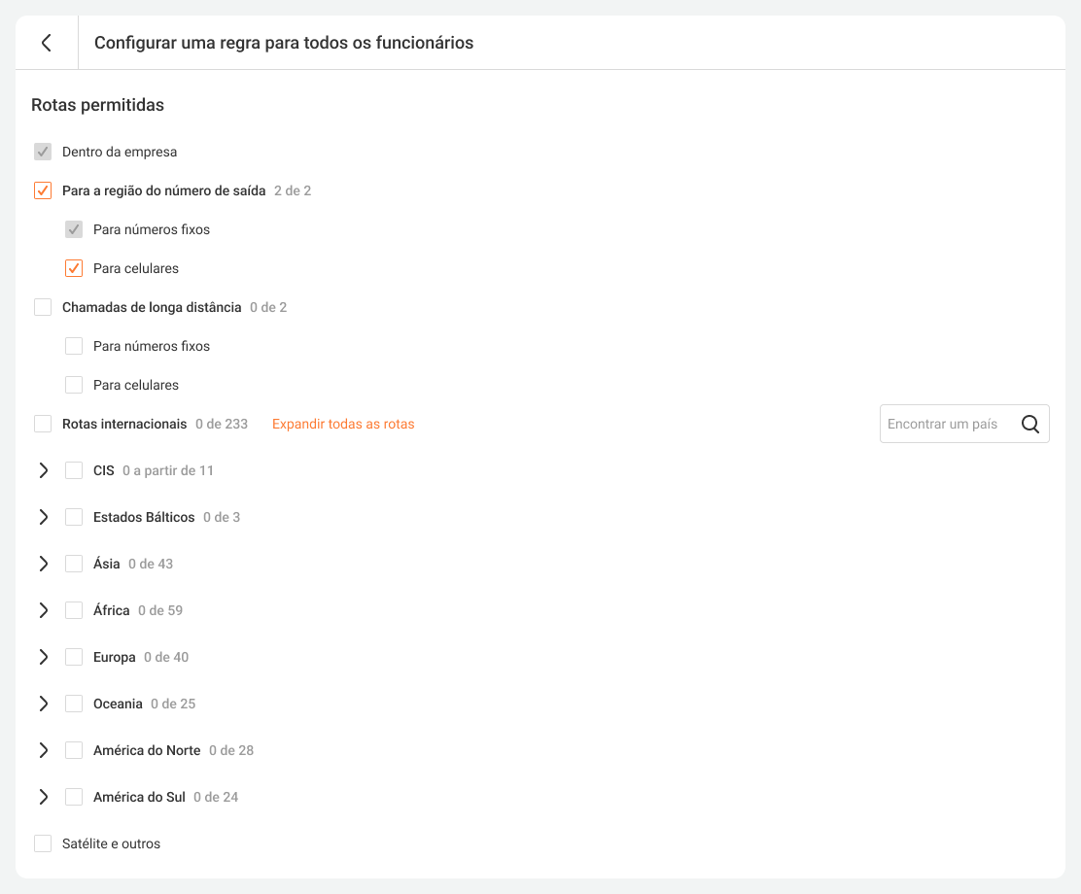Expand the América do Sul chevron
This screenshot has width=1081, height=894.
43,797
